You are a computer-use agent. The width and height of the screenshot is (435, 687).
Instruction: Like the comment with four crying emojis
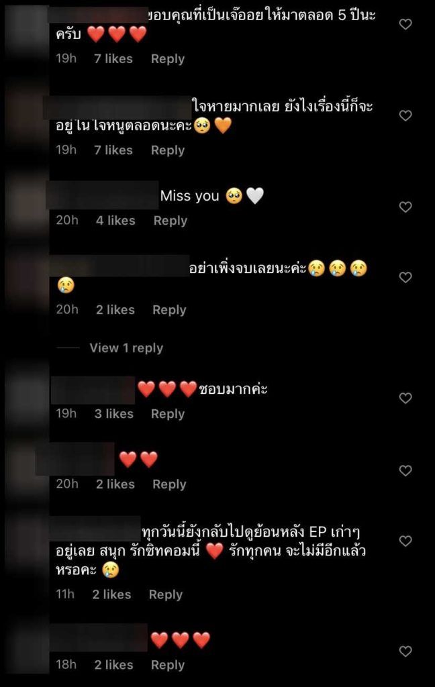pos(405,277)
